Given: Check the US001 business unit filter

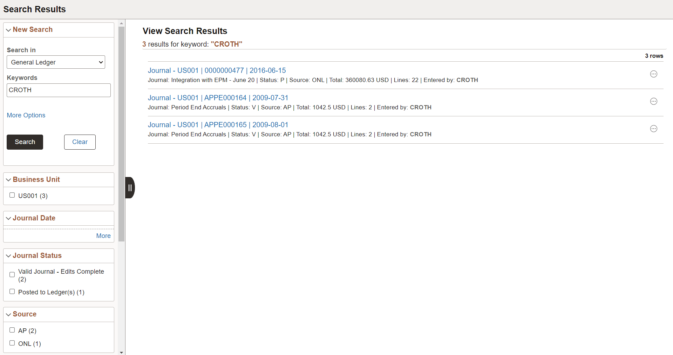Looking at the screenshot, I should point(12,195).
